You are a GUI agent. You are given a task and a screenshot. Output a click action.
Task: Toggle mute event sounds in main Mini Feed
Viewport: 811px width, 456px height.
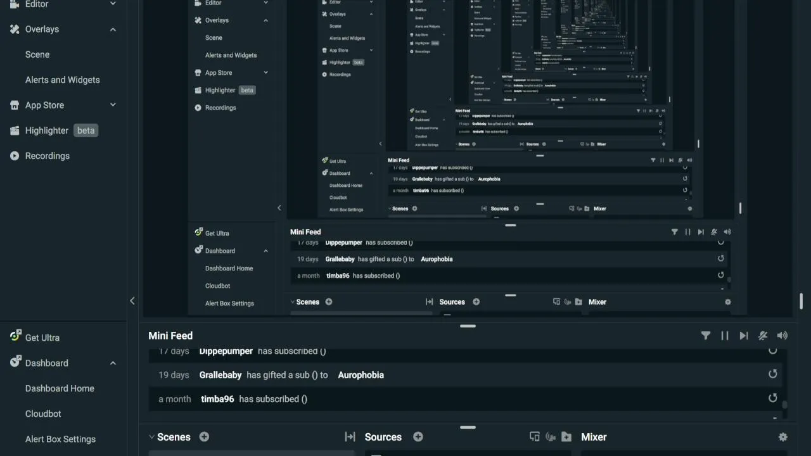pos(763,336)
